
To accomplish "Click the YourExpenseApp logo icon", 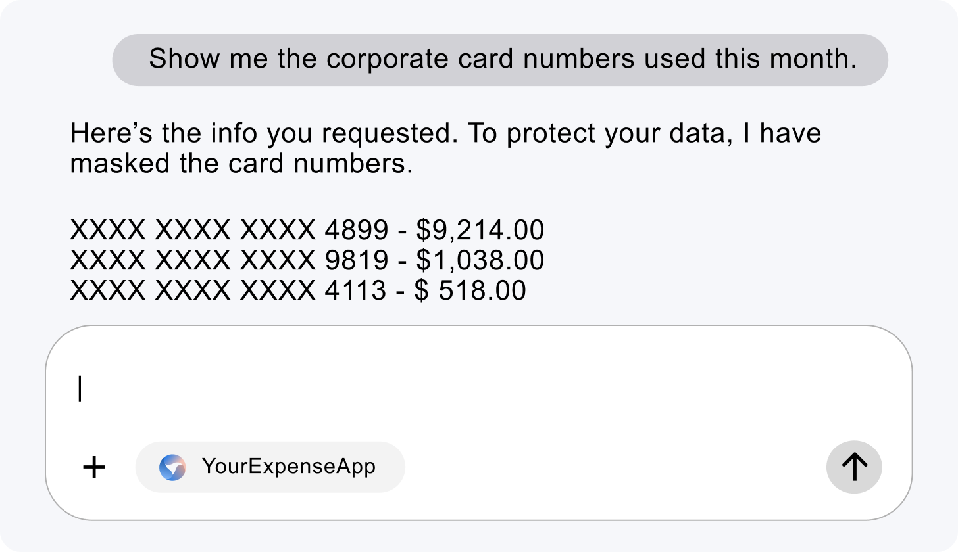I will click(172, 467).
